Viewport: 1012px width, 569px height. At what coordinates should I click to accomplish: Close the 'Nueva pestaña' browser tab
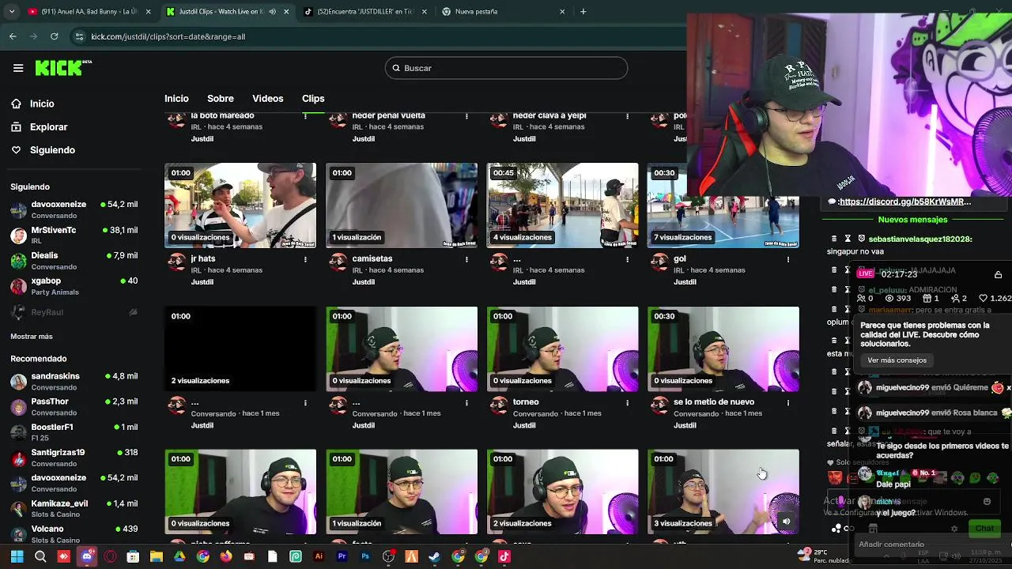pyautogui.click(x=562, y=12)
